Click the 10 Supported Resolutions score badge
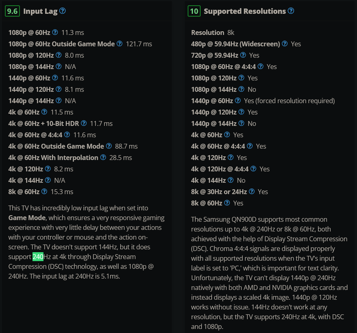 194,11
